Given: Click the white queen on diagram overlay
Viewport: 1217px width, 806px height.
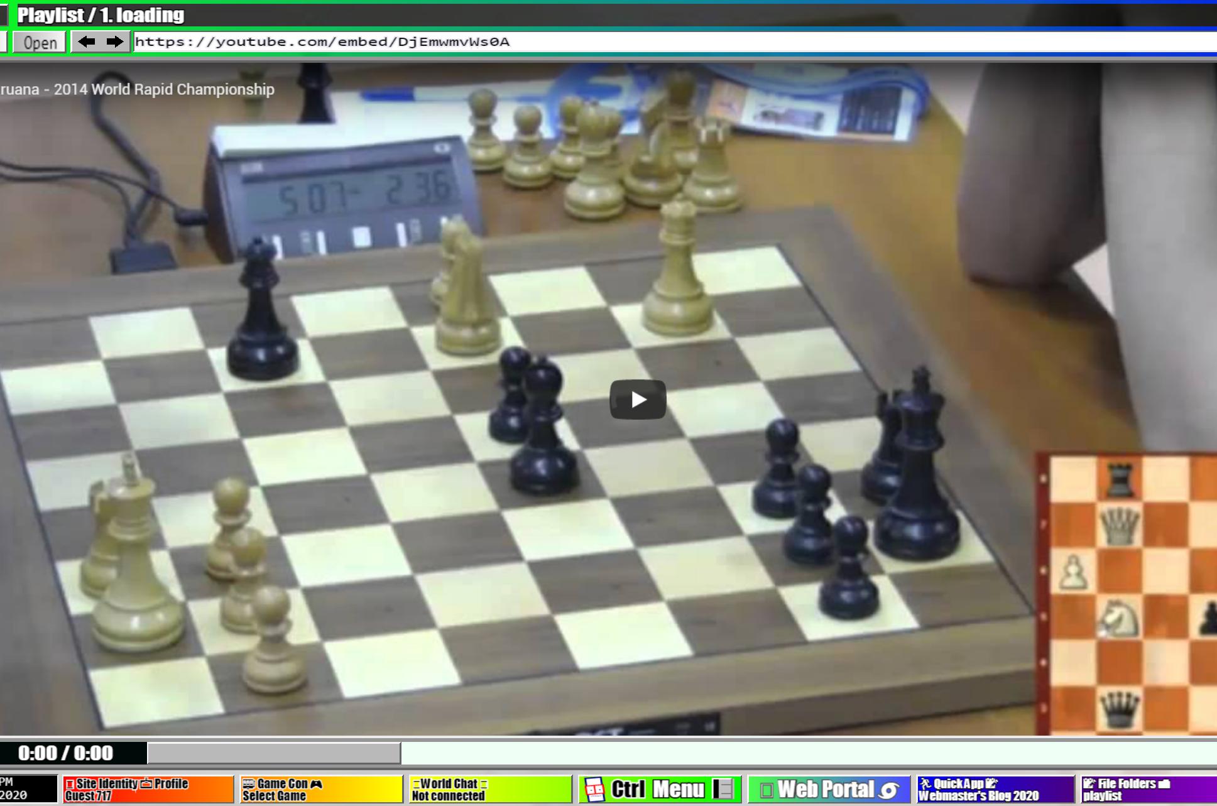Looking at the screenshot, I should (1120, 526).
